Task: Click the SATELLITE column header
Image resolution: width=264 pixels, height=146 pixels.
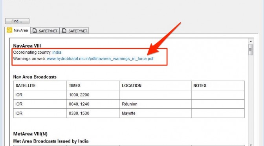Action: coord(40,86)
